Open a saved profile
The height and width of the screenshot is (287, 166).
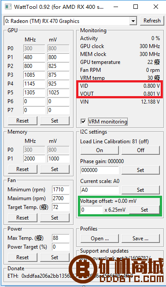(100, 239)
